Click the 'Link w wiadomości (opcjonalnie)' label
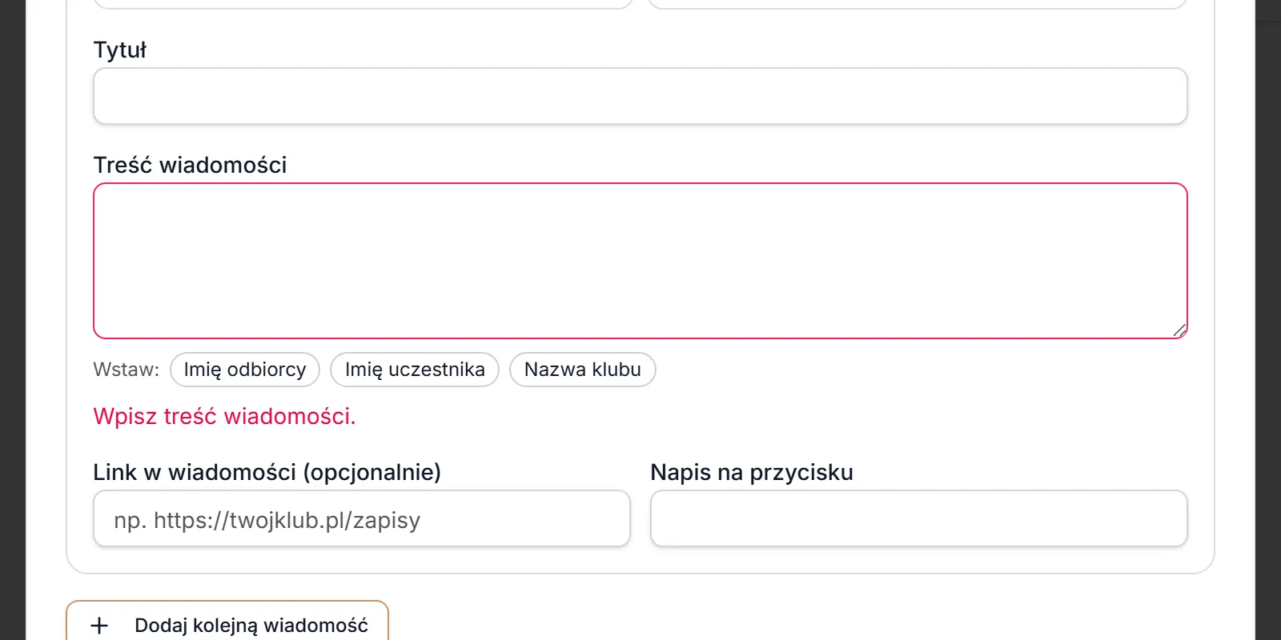The height and width of the screenshot is (640, 1281). tap(267, 472)
